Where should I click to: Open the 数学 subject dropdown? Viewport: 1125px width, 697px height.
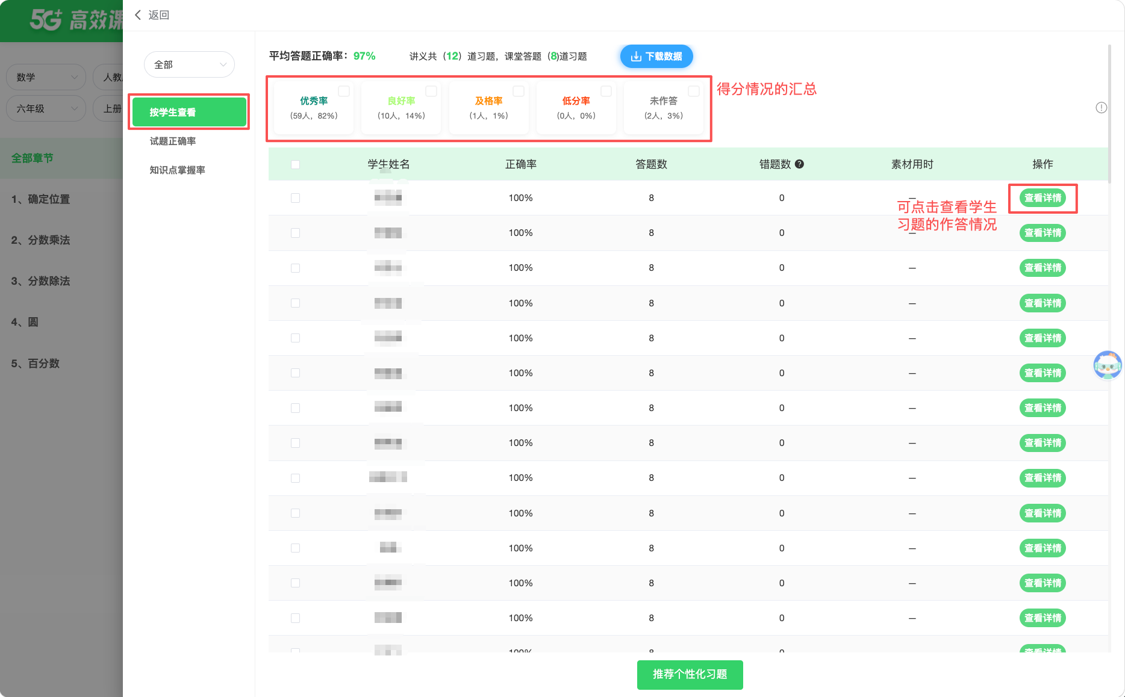click(46, 77)
